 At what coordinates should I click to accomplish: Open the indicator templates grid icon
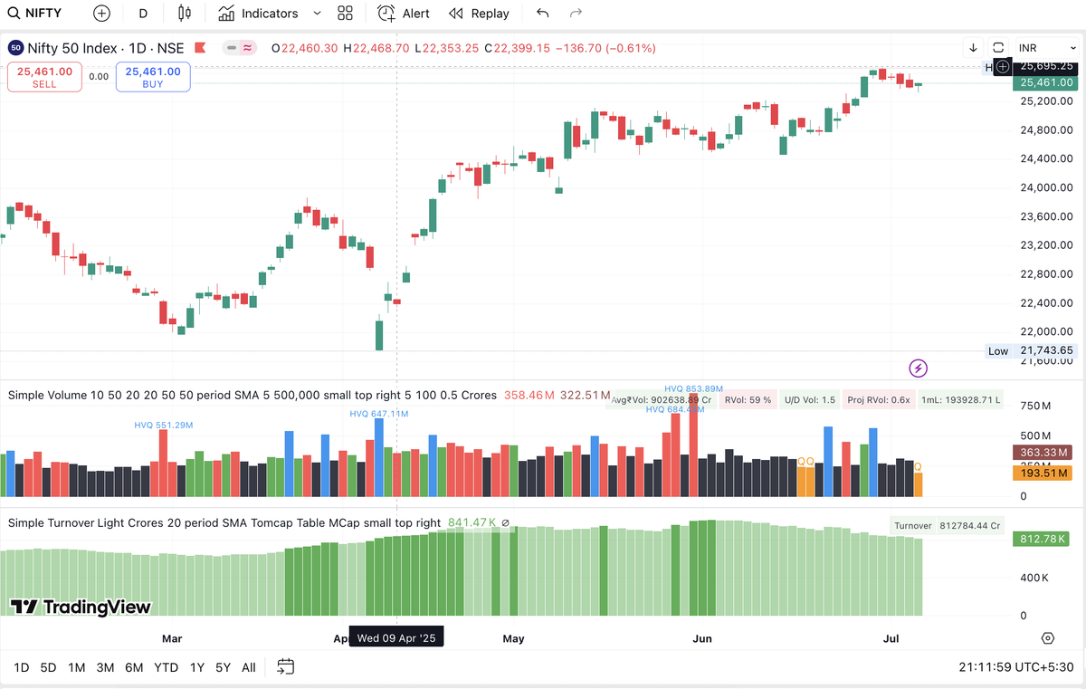[x=345, y=14]
